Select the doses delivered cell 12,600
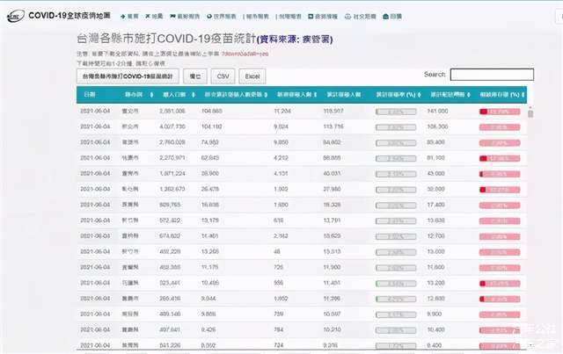The image size is (563, 354). 436,299
